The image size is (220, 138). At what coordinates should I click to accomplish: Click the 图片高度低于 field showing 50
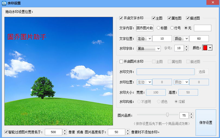pyautogui.click(x=116, y=132)
